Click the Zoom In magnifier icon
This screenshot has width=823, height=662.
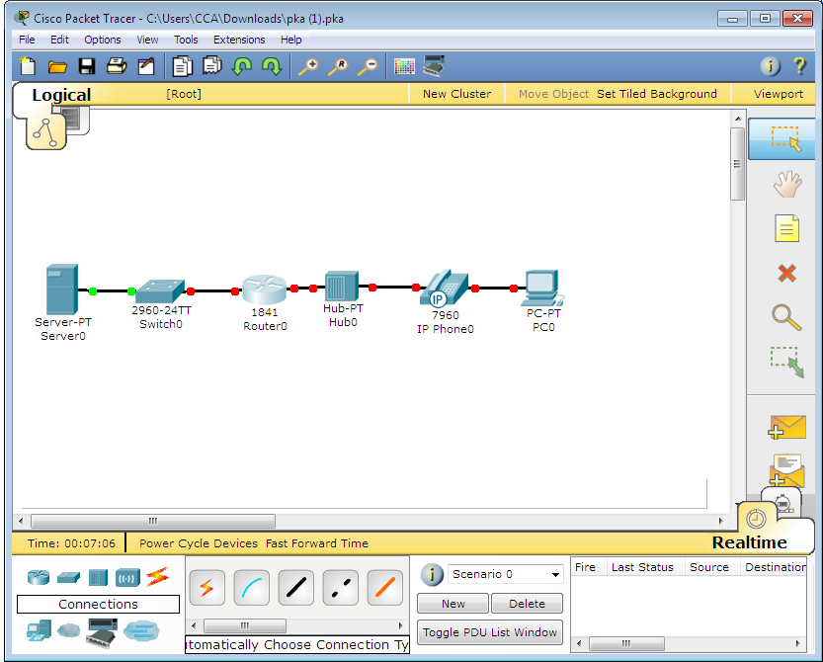tap(308, 66)
